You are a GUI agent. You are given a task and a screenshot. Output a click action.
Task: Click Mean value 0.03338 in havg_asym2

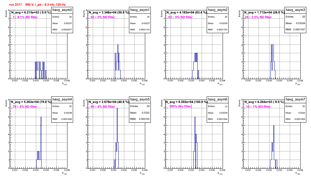(223, 23)
